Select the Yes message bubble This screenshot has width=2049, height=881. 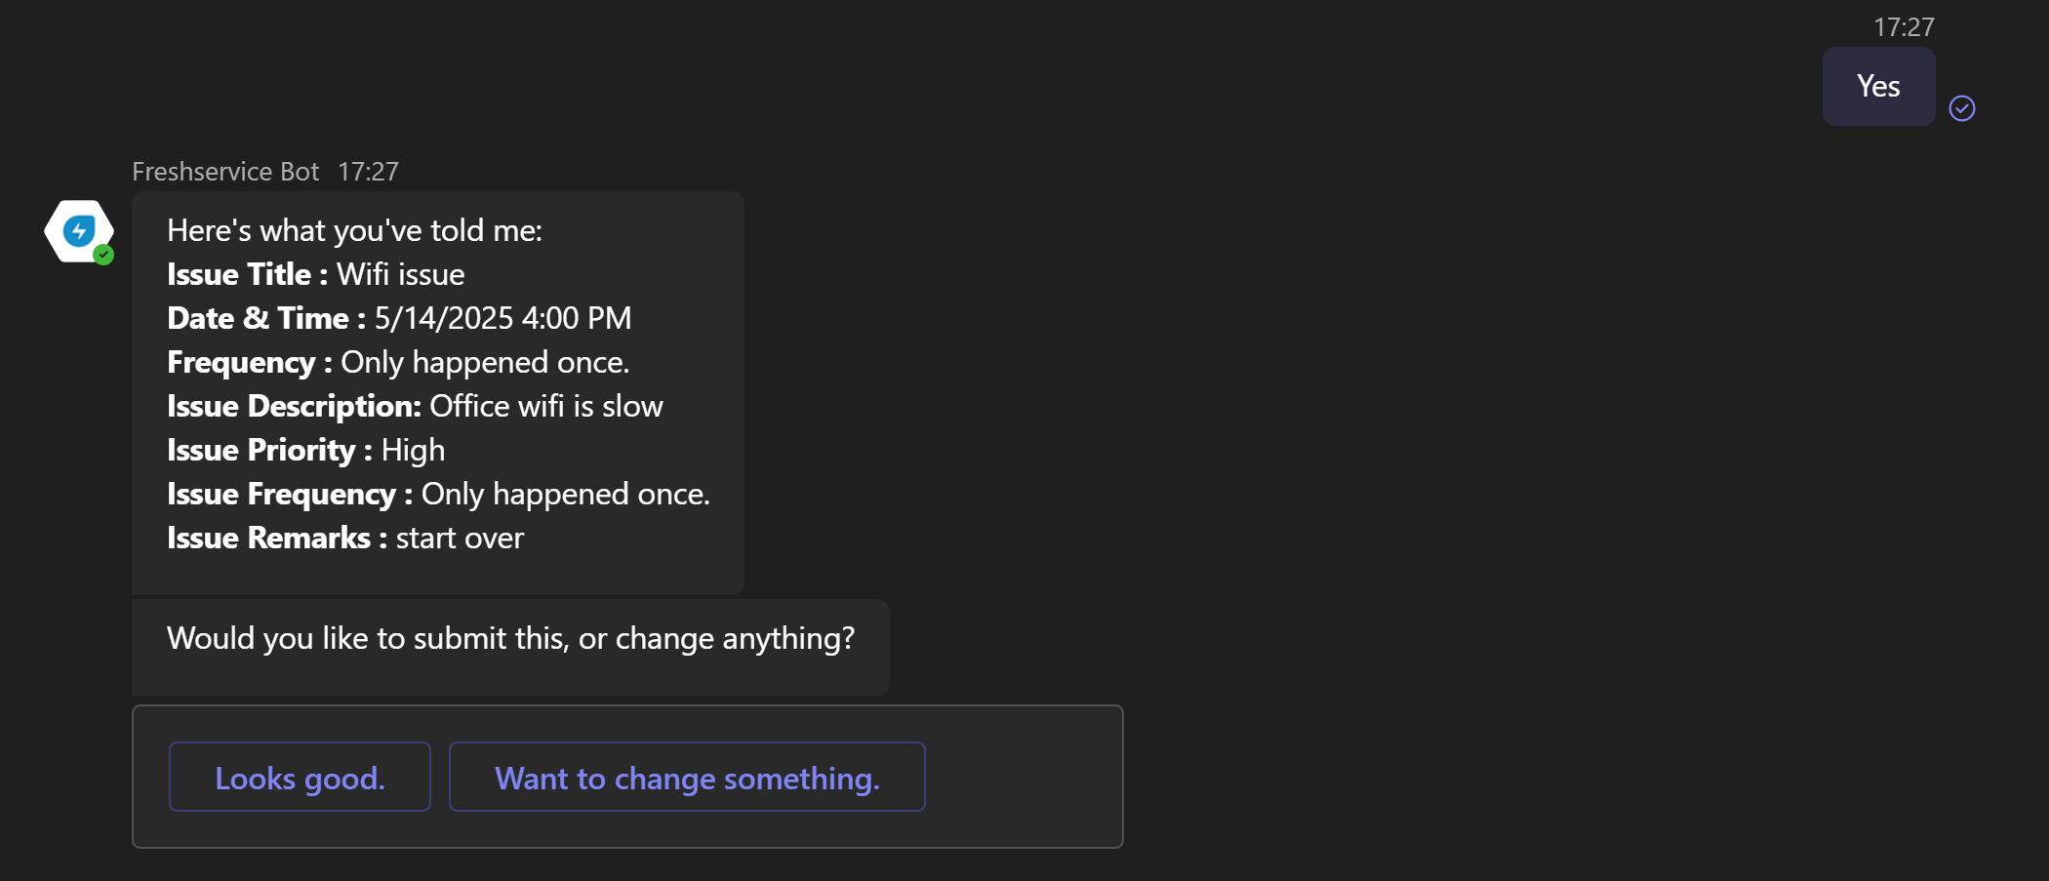(x=1878, y=86)
